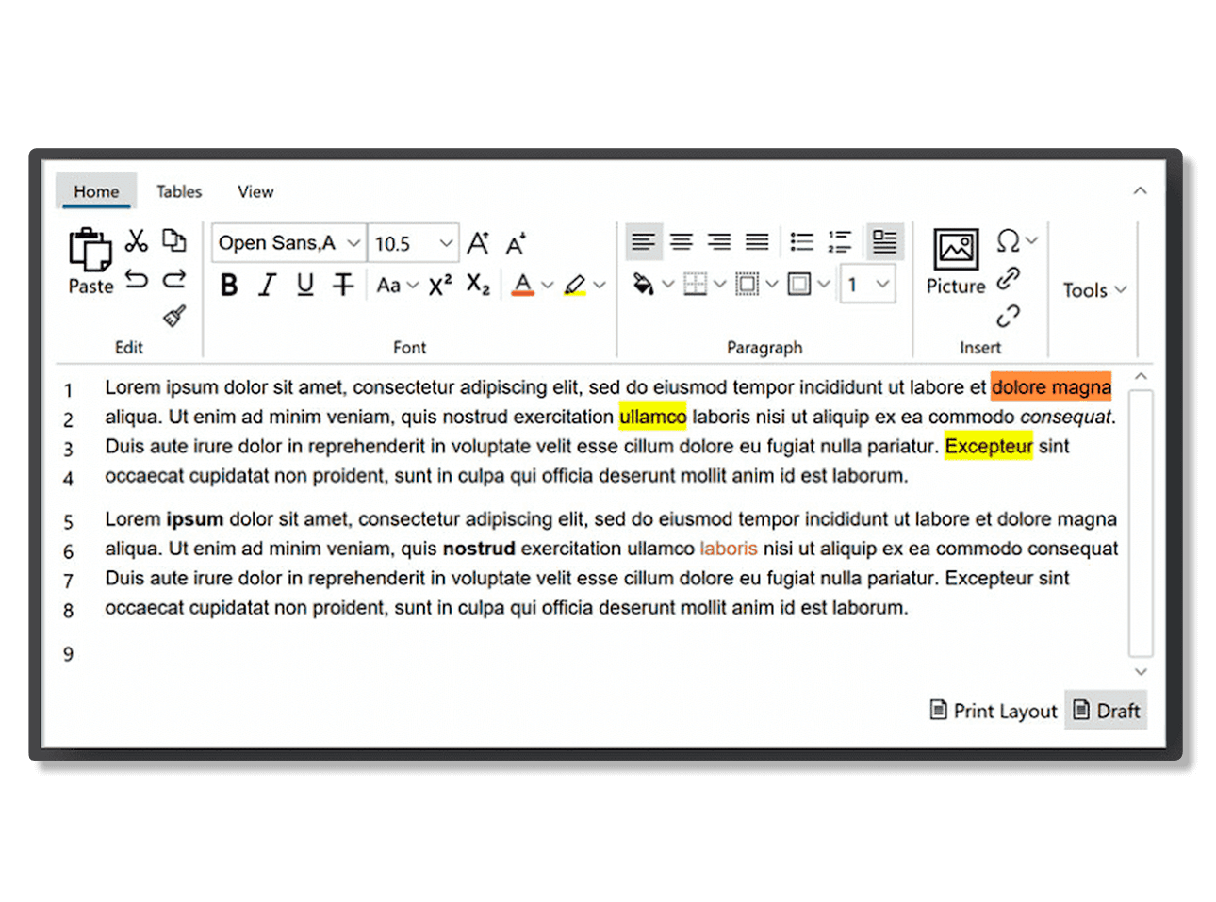The height and width of the screenshot is (902, 1216).
Task: Cut selection with scissors icon
Action: [137, 240]
